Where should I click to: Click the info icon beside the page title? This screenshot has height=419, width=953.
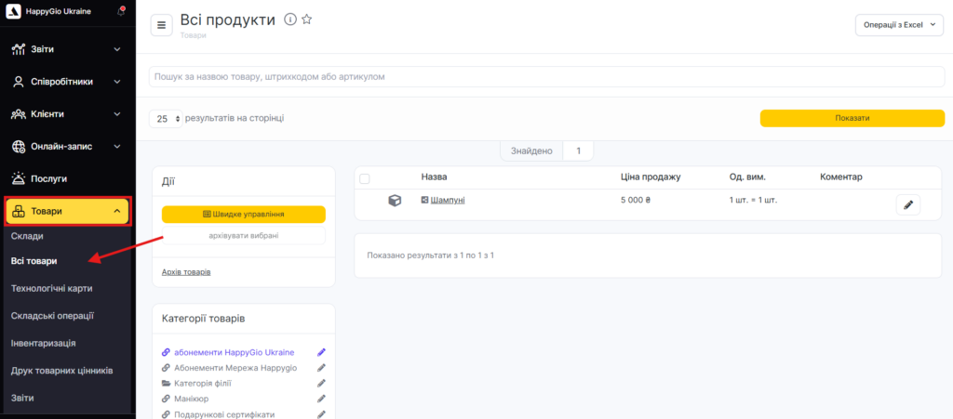pos(289,20)
